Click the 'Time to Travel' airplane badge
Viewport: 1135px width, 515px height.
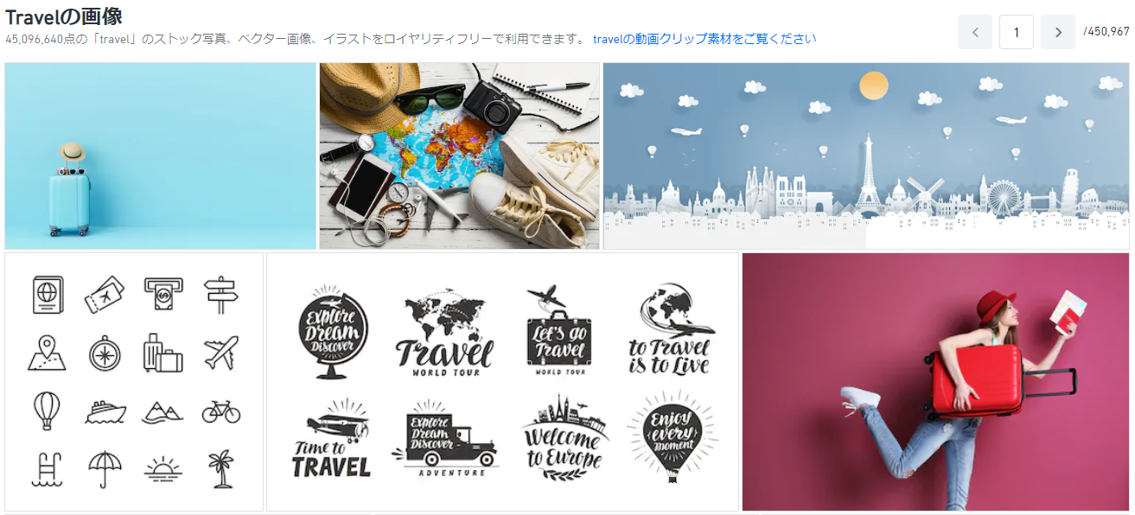tap(331, 439)
